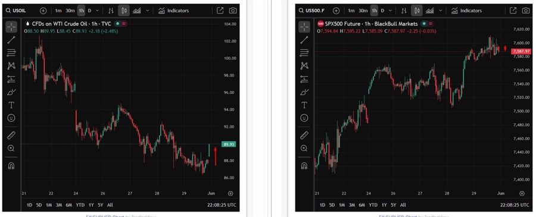
Task: Toggle magnet mode in USOIL chart
Action: point(11,166)
